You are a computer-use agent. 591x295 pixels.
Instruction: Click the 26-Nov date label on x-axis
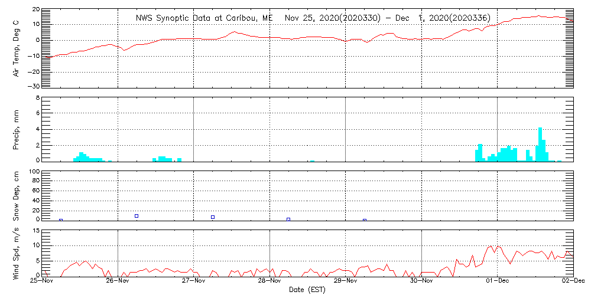click(x=118, y=281)
